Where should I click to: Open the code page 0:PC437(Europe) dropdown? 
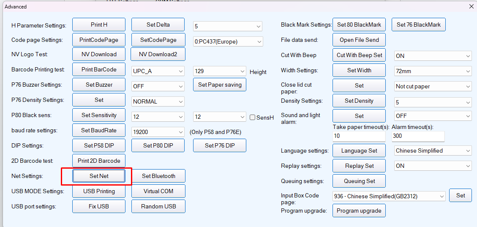pos(228,41)
